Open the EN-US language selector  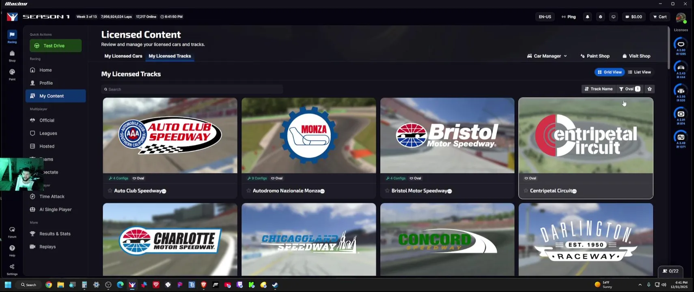click(x=545, y=17)
